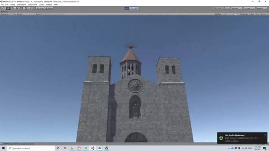This screenshot has height=151, width=269.
Task: Open the volume control in tray
Action: tap(246, 148)
